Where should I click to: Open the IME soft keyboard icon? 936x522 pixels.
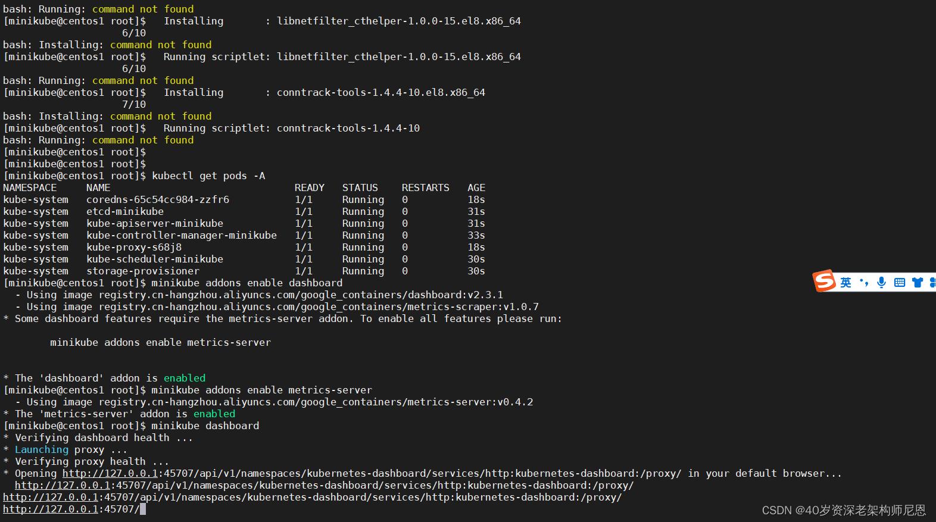pos(899,283)
